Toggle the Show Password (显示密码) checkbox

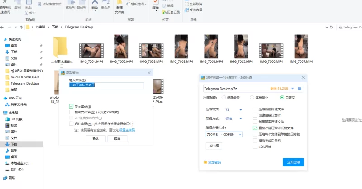tap(71, 106)
